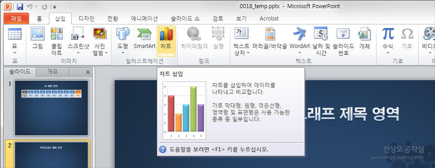The height and width of the screenshot is (168, 435).
Task: Switch to the 애니메이션 (Animations) tab
Action: 145,19
